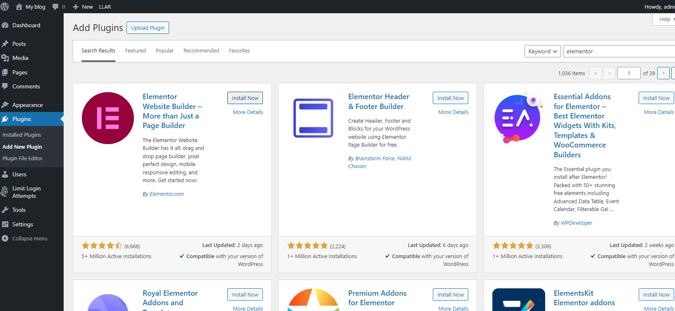Image resolution: width=675 pixels, height=311 pixels.
Task: Click Upload Plugin button
Action: point(148,28)
